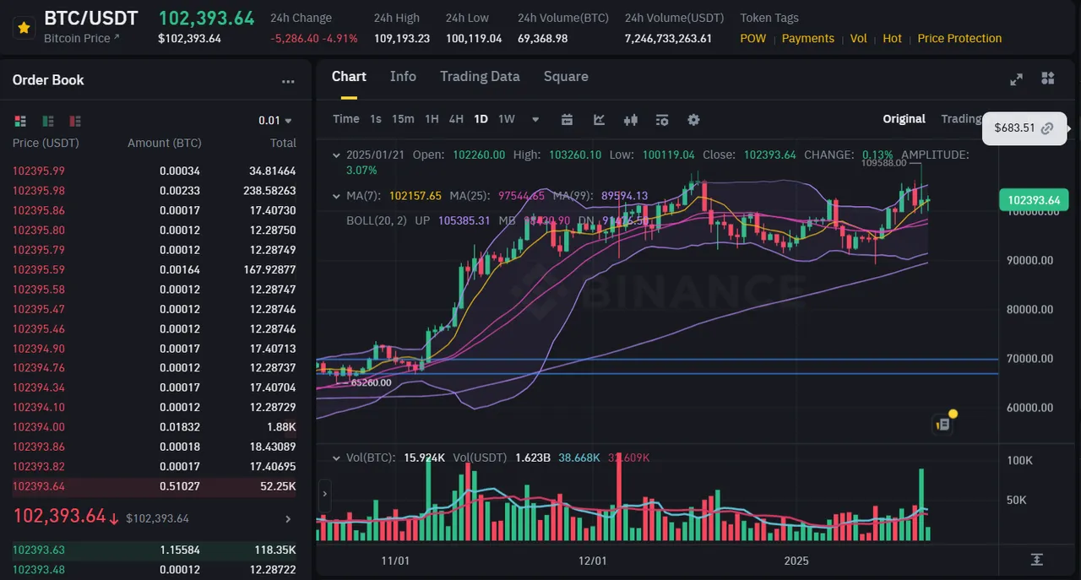Open the Square tab
This screenshot has width=1081, height=580.
(566, 77)
